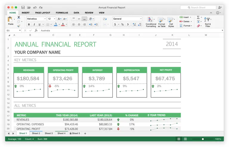Click the share person icon
Image resolution: width=229 pixels, height=147 pixels.
tap(220, 7)
